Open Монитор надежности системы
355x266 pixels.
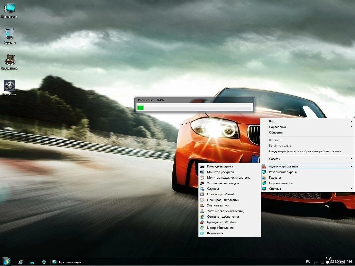click(229, 178)
